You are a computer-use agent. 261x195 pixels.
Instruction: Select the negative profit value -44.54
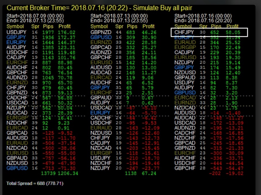tap(235, 163)
